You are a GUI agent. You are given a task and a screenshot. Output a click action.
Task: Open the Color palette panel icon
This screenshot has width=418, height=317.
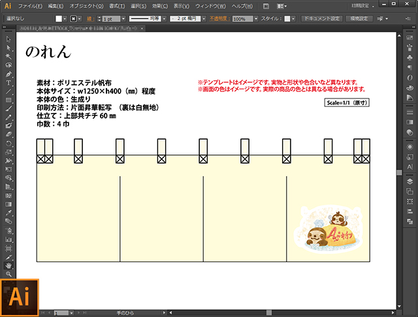410,88
